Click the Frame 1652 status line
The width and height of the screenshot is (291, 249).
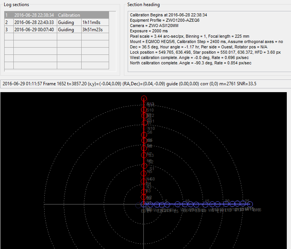point(129,84)
